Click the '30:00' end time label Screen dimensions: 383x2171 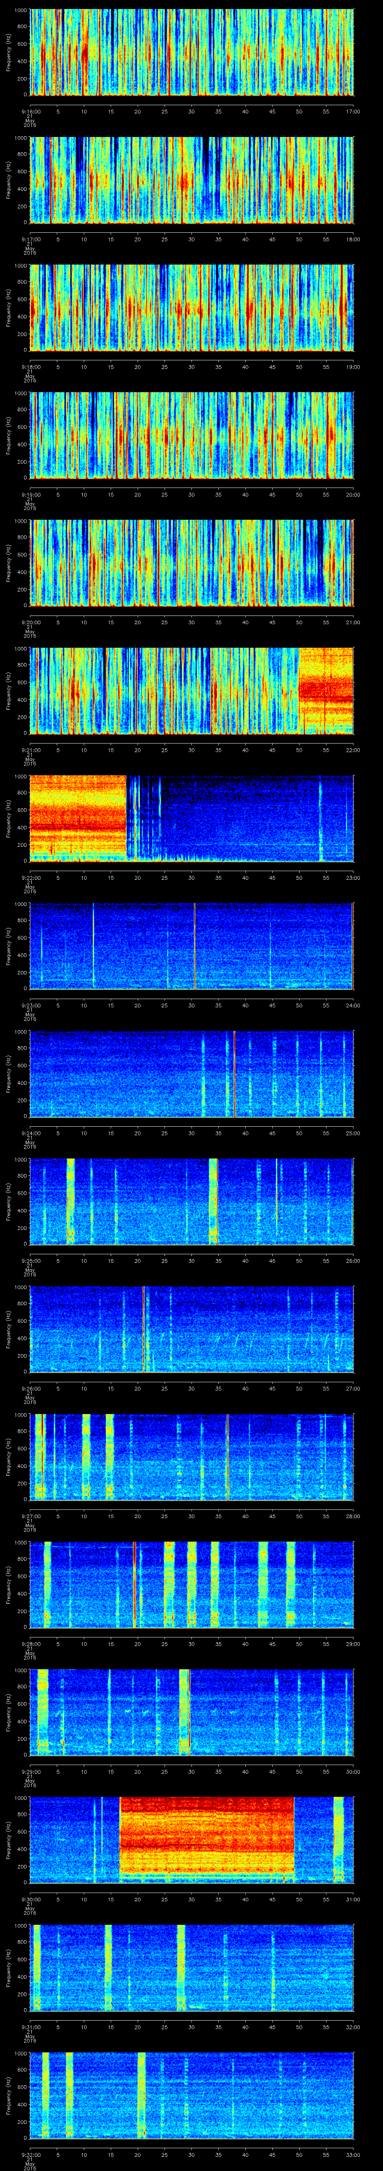[x=353, y=1771]
